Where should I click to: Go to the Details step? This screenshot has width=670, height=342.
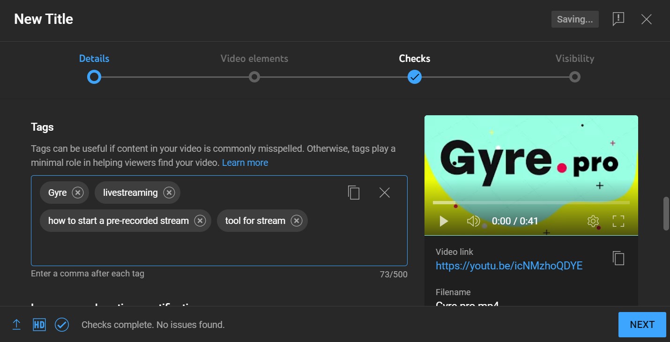[94, 59]
